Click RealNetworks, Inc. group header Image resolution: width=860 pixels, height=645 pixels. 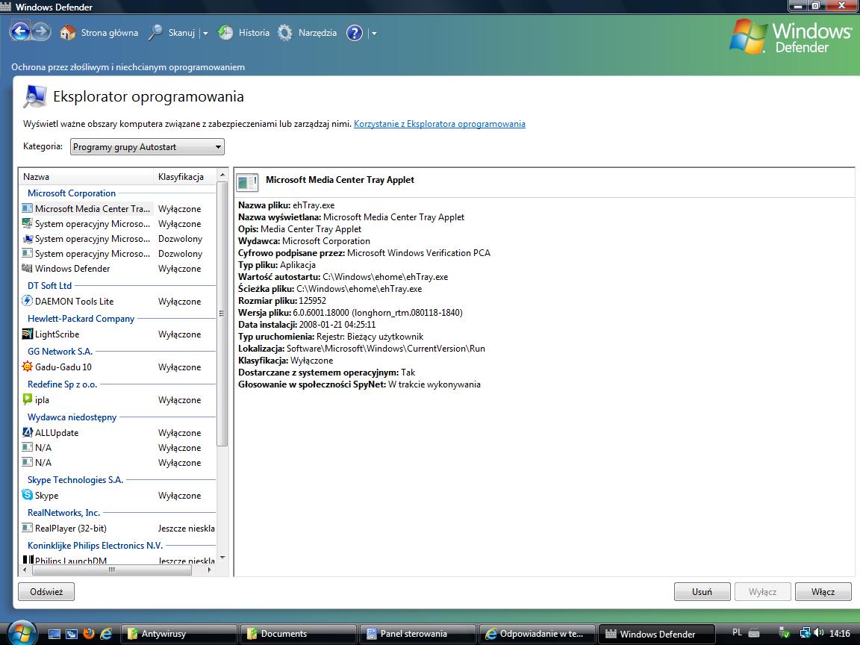click(63, 513)
